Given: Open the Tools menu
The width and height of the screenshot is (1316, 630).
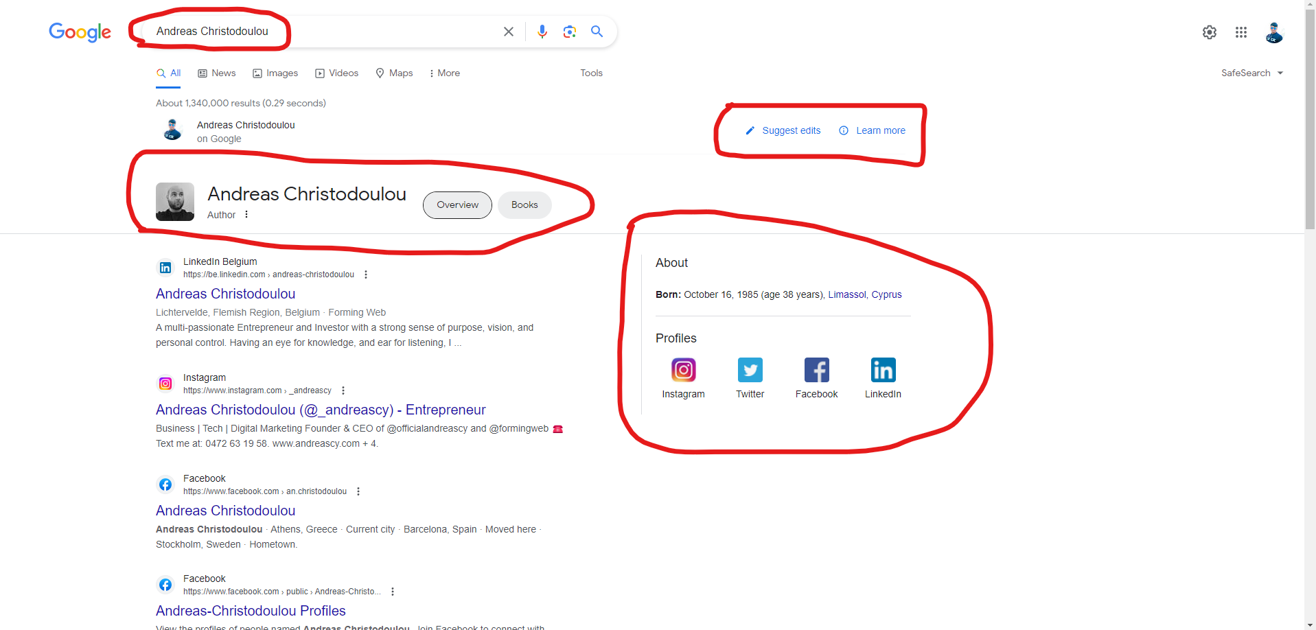Looking at the screenshot, I should click(591, 73).
